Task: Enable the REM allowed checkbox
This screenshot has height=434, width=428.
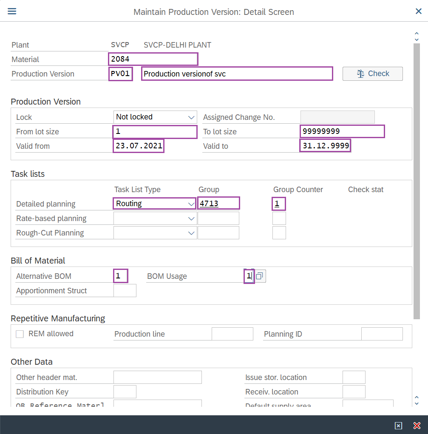Action: tap(20, 334)
